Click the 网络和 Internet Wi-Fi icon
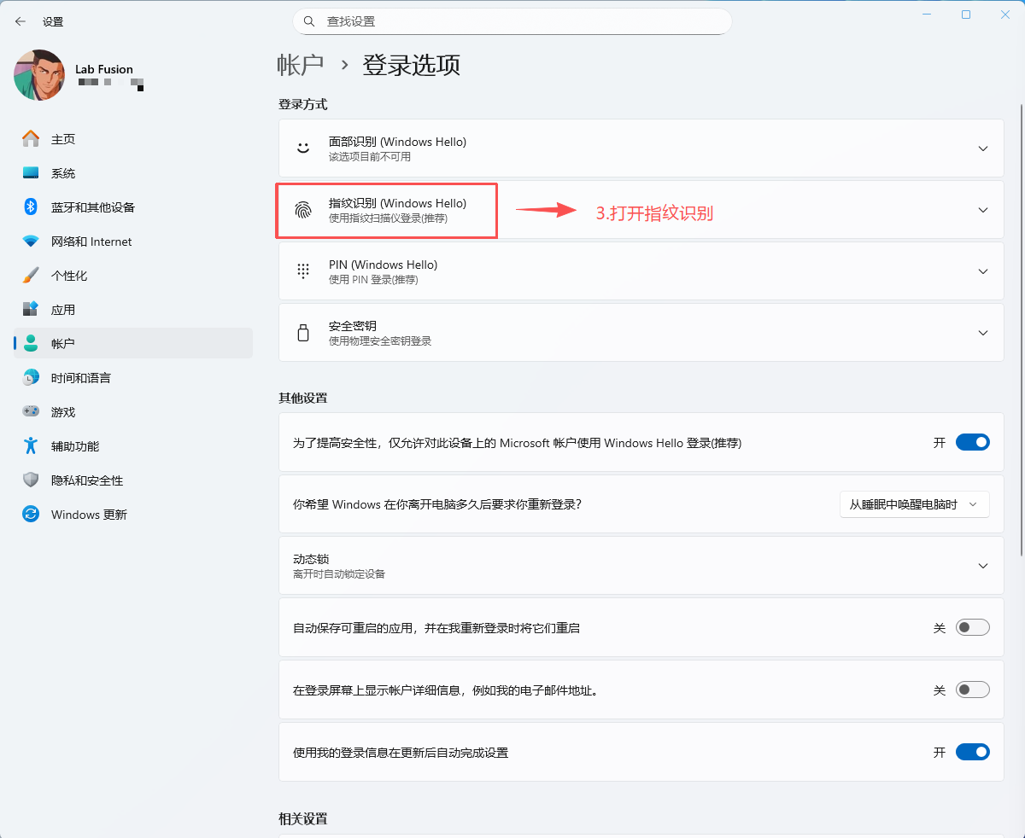 31,242
